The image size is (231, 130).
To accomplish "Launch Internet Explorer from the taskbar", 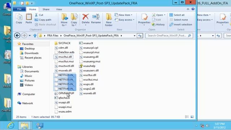I will coord(11,125).
